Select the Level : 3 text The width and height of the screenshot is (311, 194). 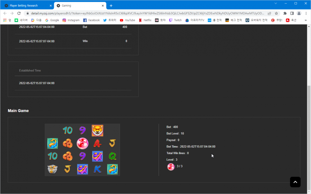(172, 160)
